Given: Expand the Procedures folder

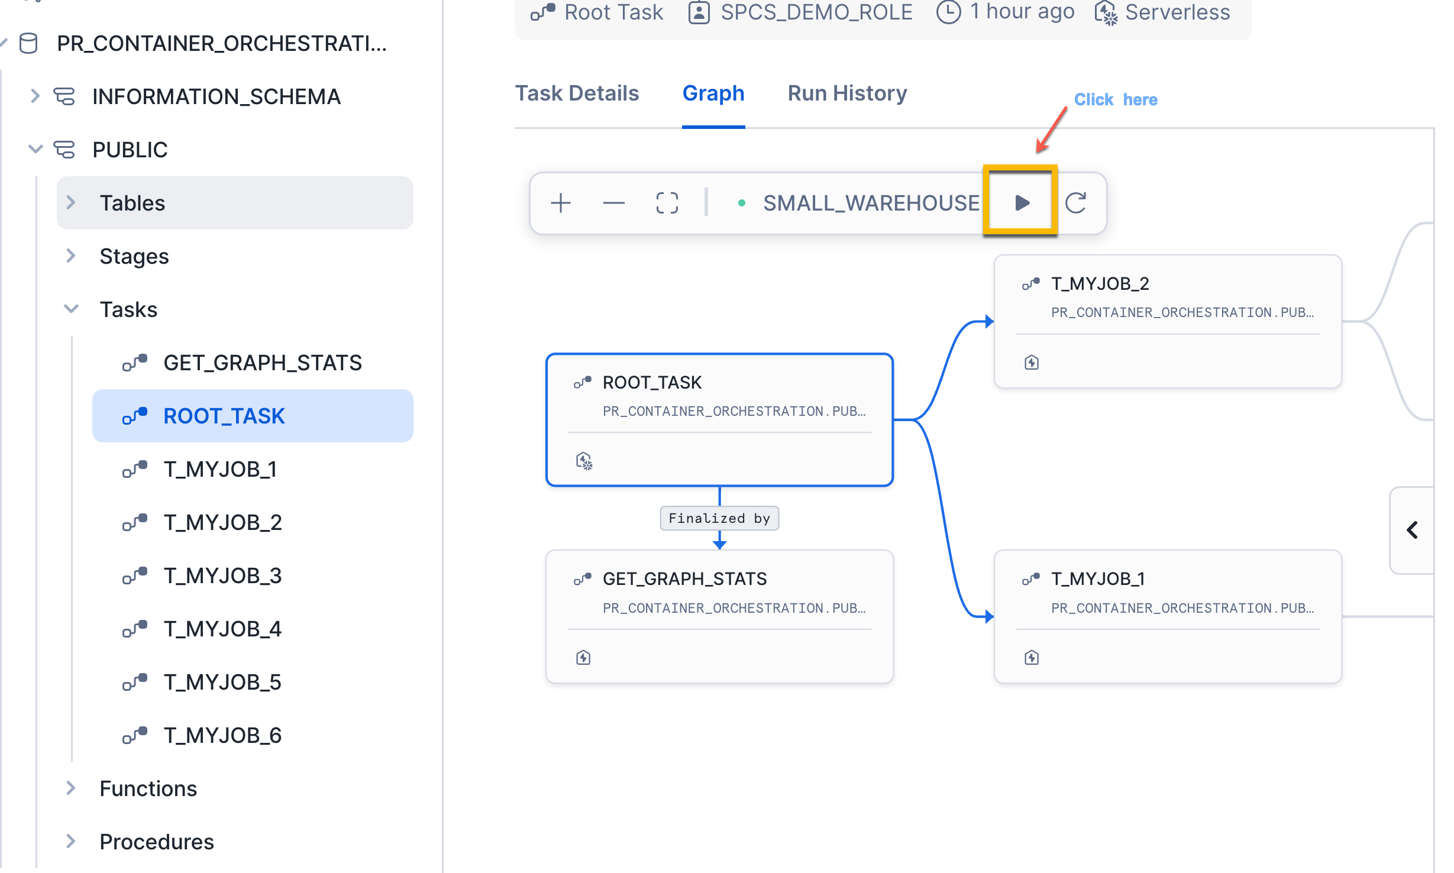Looking at the screenshot, I should 71,841.
